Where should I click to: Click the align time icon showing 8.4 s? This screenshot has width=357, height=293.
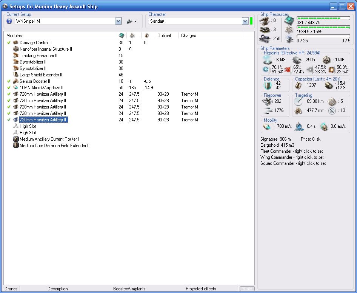coord(299,127)
